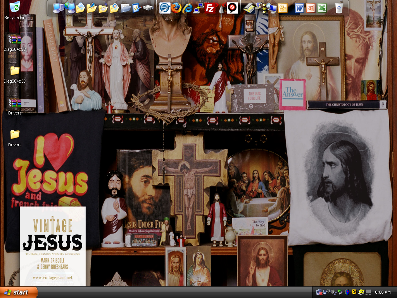Open the checklist tasks dock icon
This screenshot has width=397, height=298.
click(x=136, y=8)
